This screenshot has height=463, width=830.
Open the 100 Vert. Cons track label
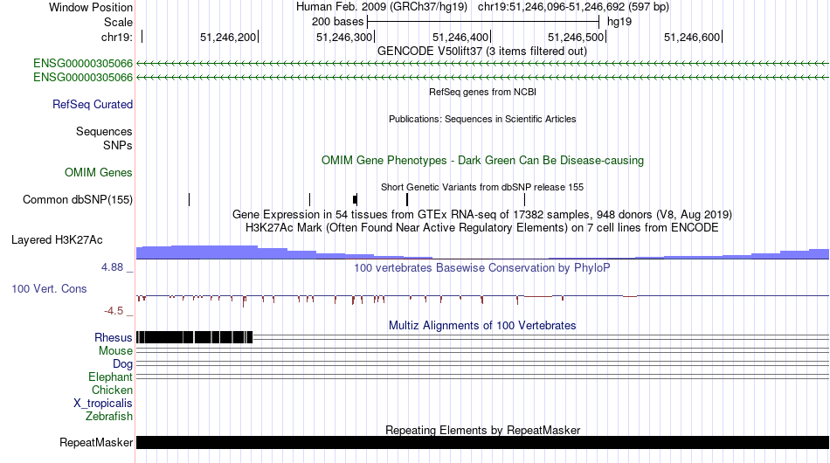click(x=49, y=289)
